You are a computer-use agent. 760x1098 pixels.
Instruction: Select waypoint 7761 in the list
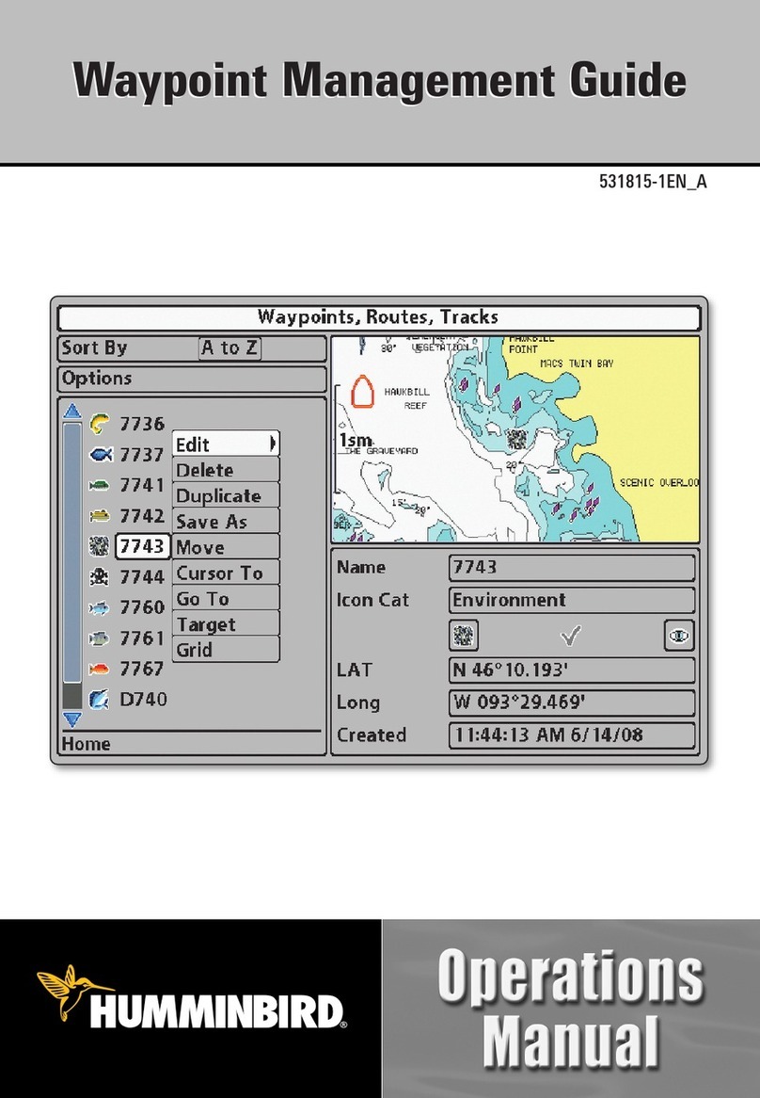point(142,638)
